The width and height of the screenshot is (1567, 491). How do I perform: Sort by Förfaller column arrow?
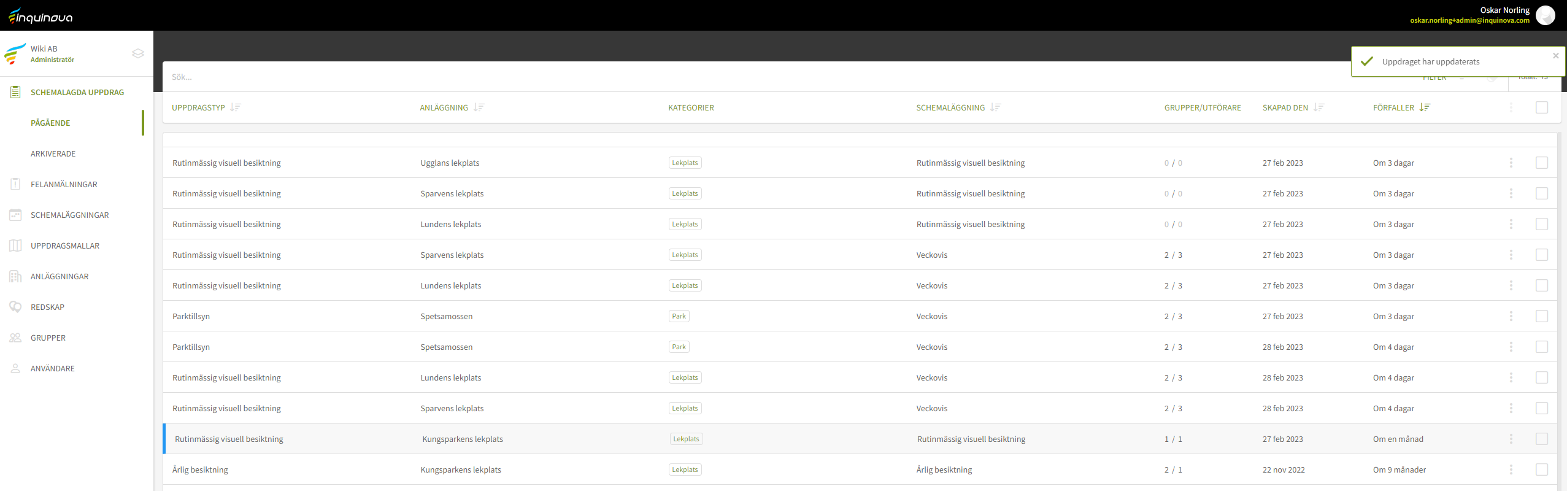(x=1425, y=107)
